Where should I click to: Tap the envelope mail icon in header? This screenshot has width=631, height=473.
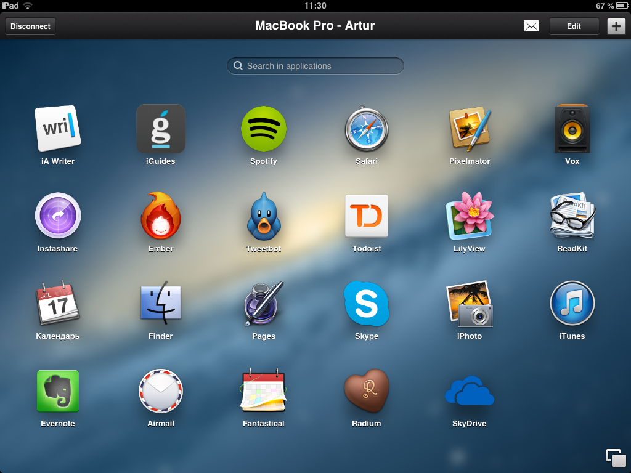(531, 26)
